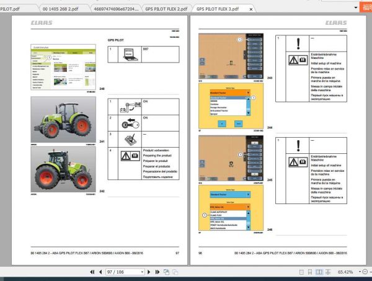The width and height of the screenshot is (372, 281).
Task: Click the text Preparazione del prodotto
Action: 160,171
